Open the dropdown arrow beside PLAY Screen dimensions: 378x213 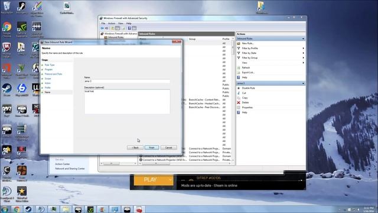(170, 180)
